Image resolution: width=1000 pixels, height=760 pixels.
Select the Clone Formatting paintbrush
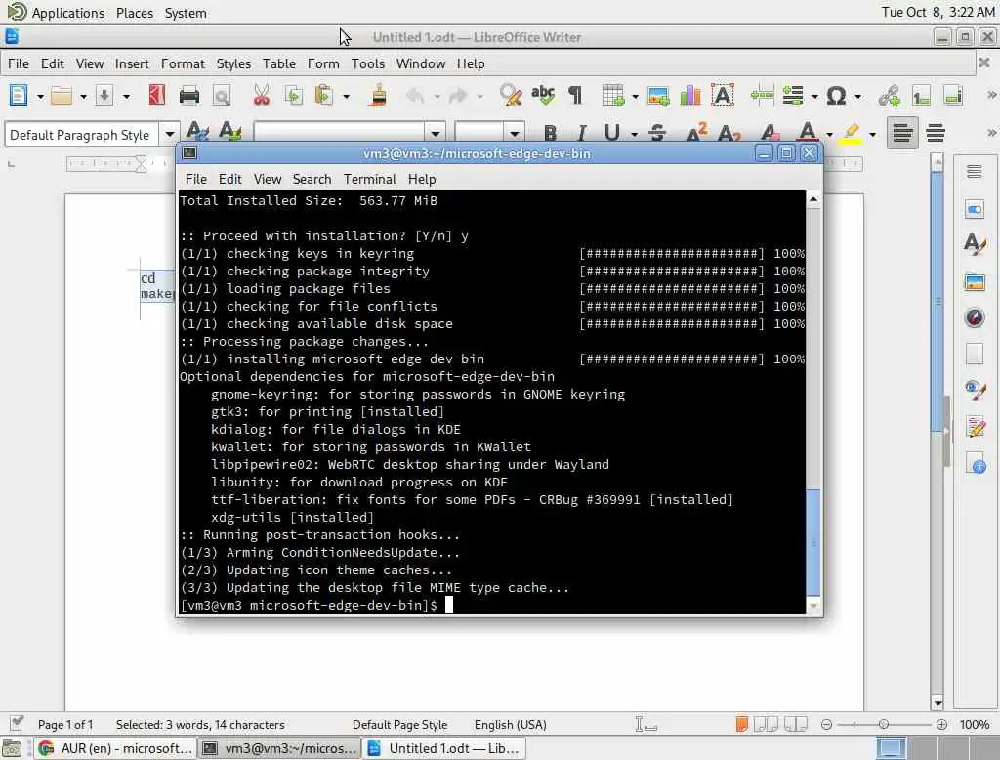pos(378,96)
